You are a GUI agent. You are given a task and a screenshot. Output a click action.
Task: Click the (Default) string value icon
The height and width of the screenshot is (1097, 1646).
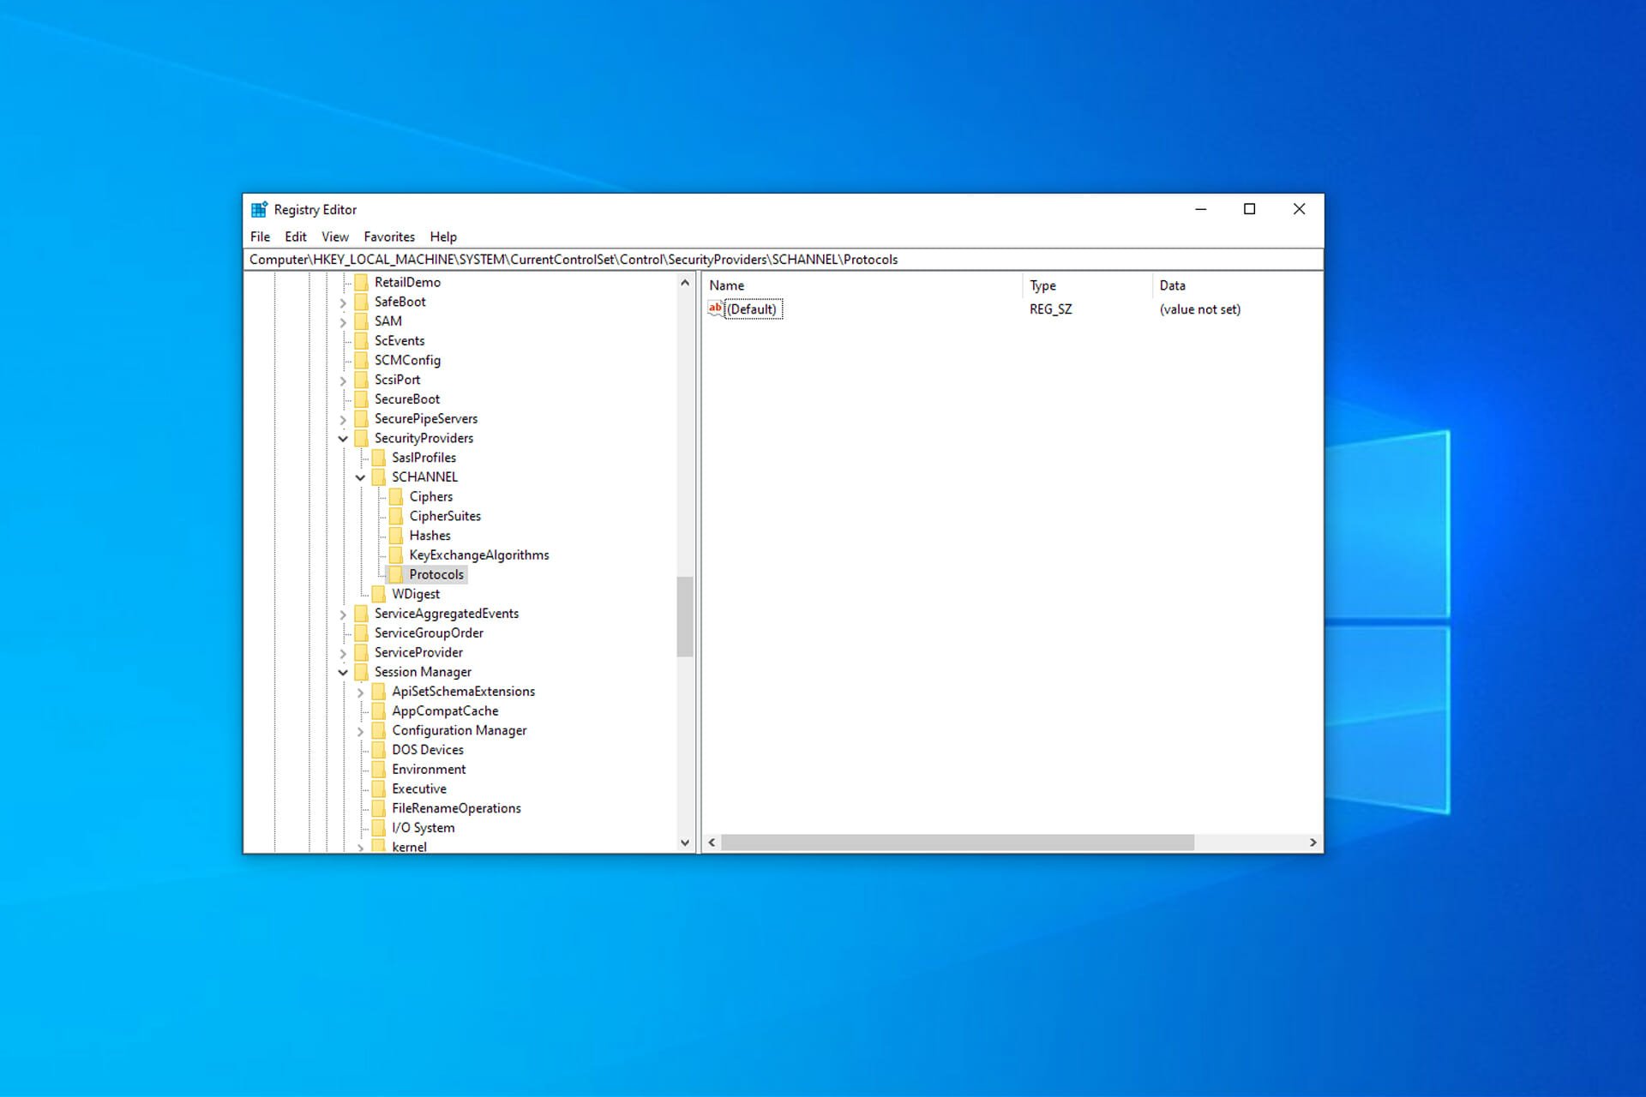pos(716,309)
